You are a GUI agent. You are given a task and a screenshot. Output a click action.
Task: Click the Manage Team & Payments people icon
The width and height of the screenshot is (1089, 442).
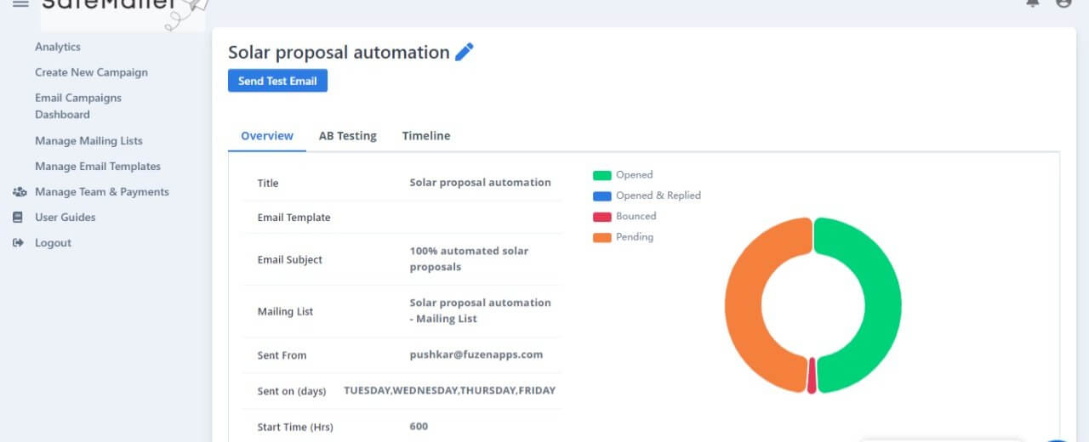pyautogui.click(x=20, y=192)
